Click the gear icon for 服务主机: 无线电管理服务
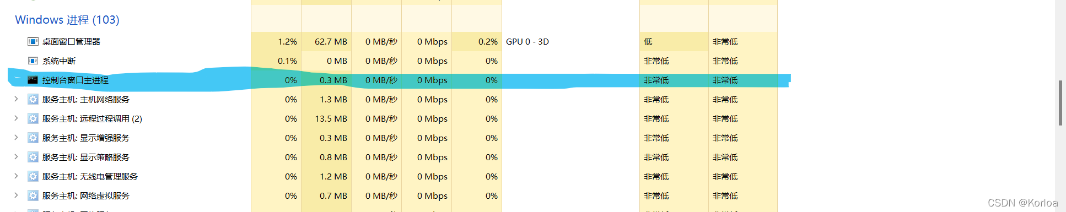1066x212 pixels. point(33,176)
